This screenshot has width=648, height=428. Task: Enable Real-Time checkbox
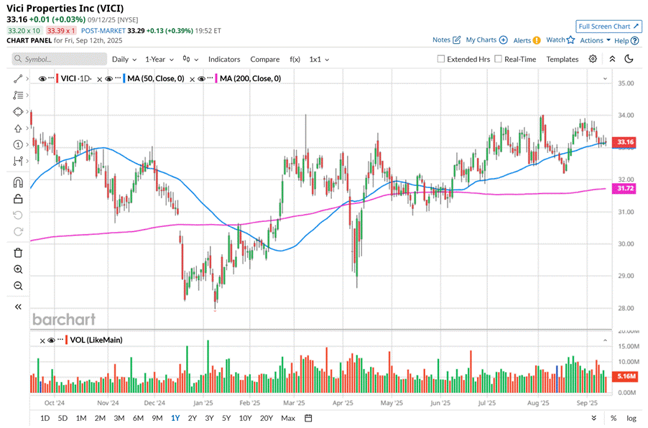point(499,59)
